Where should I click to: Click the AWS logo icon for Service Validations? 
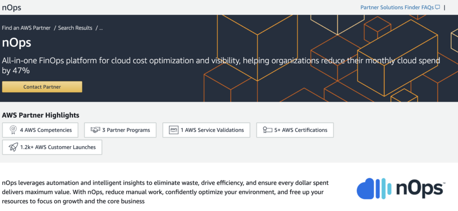(174, 130)
